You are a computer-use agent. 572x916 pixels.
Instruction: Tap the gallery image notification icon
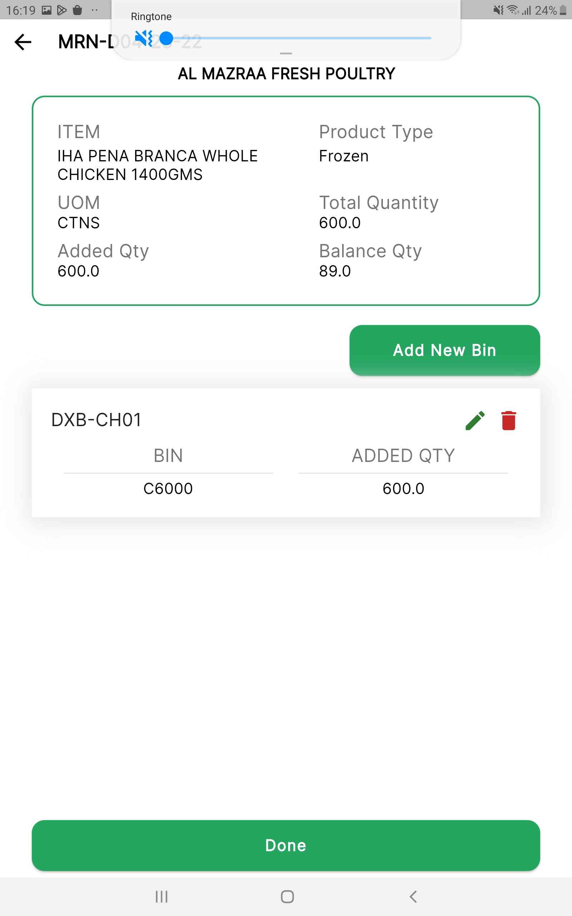(x=46, y=10)
